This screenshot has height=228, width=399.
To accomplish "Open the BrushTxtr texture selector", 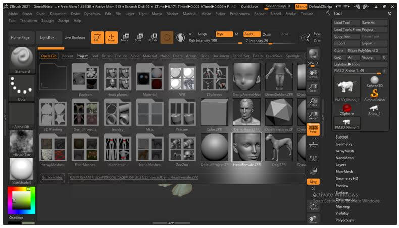I will (x=22, y=143).
